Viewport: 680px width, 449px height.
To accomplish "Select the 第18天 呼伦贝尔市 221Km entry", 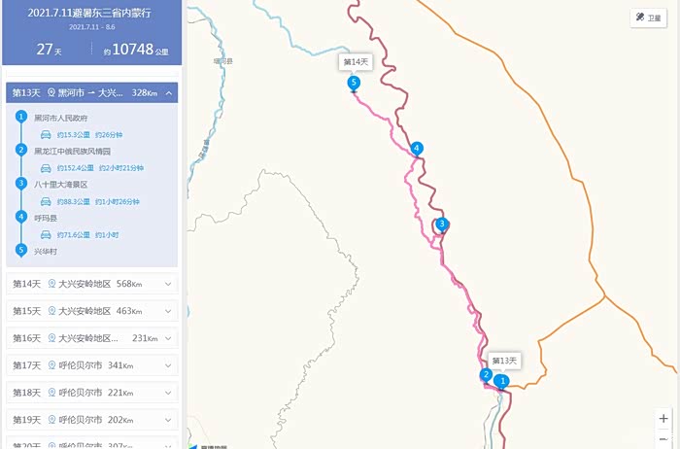I will tap(92, 393).
